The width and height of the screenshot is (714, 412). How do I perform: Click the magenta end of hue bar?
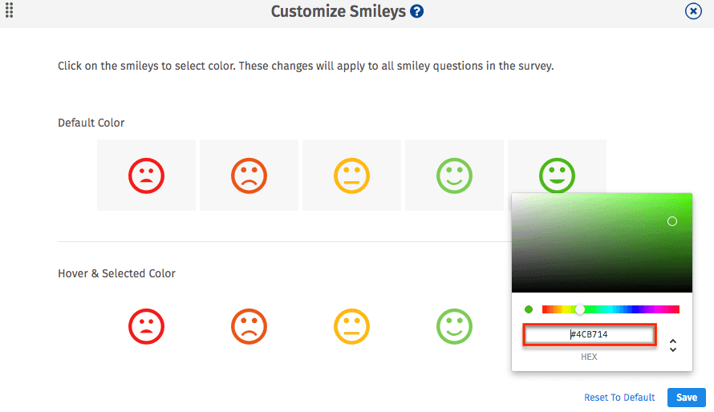click(675, 309)
